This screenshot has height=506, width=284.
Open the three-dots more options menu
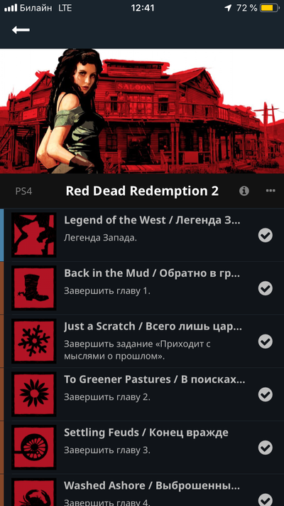click(x=271, y=191)
